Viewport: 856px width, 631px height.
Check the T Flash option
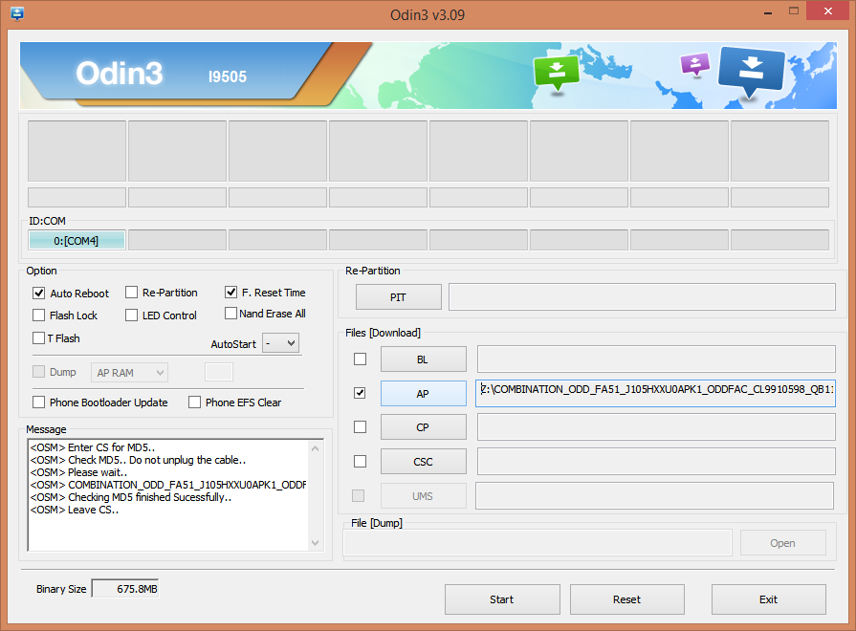click(x=39, y=337)
